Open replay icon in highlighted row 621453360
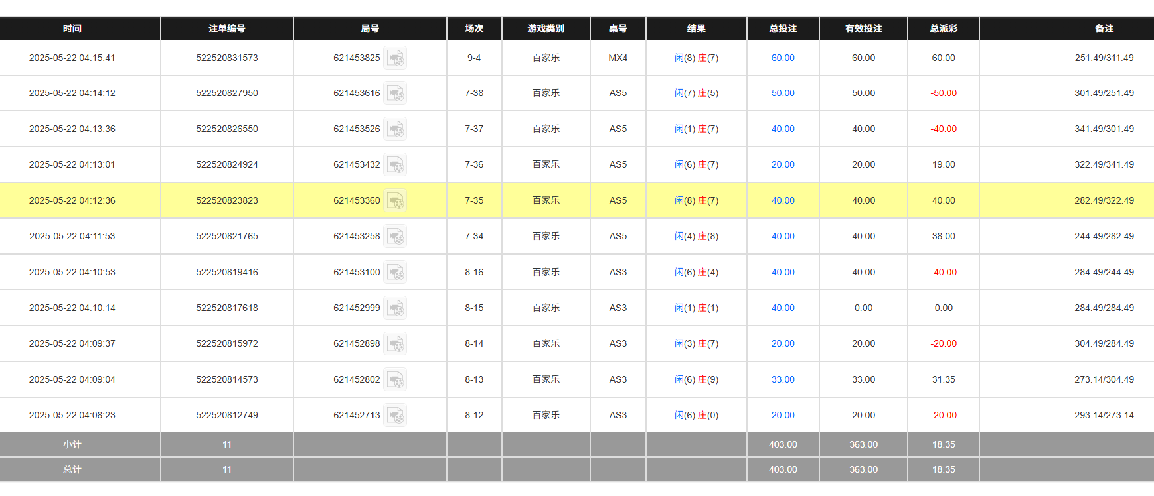The height and width of the screenshot is (496, 1154). (x=395, y=201)
